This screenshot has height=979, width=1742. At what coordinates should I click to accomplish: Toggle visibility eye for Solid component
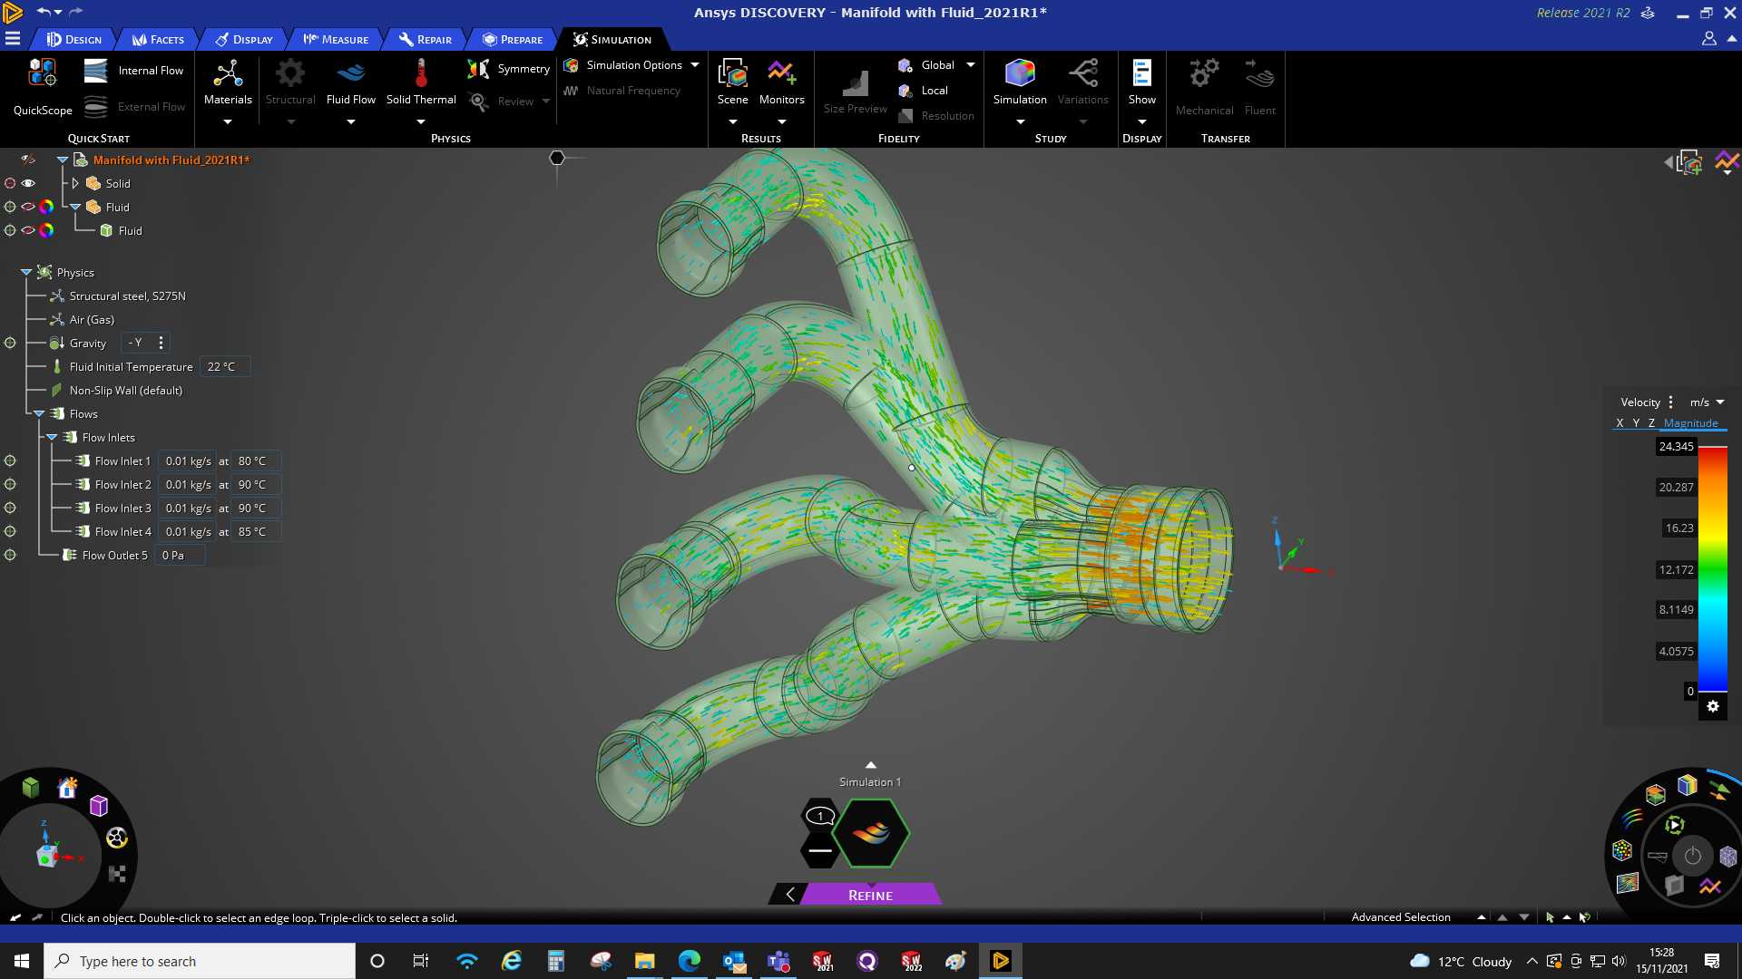(x=28, y=183)
